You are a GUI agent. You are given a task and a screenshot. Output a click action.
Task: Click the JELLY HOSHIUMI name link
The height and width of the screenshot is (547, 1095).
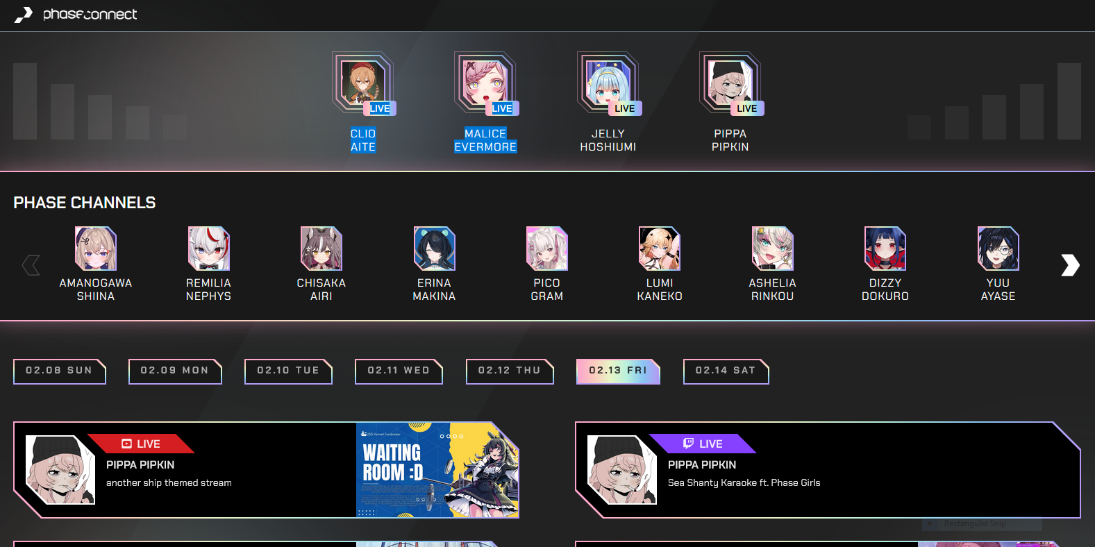608,140
